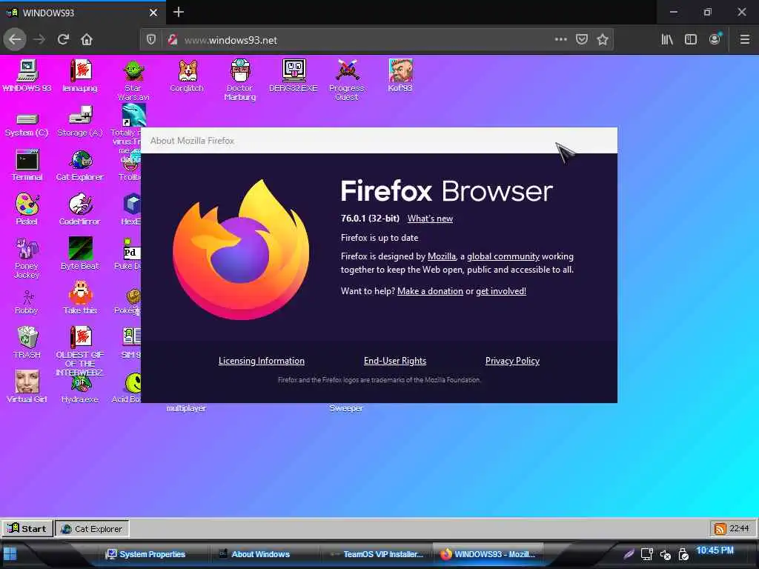Open the Firefox account icon
The height and width of the screenshot is (569, 759).
click(715, 39)
